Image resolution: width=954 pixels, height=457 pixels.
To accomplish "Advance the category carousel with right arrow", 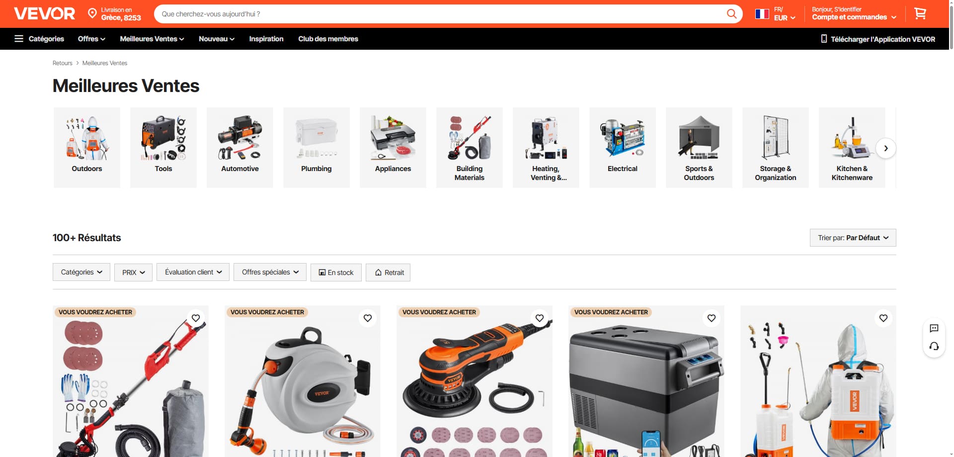I will tap(885, 148).
